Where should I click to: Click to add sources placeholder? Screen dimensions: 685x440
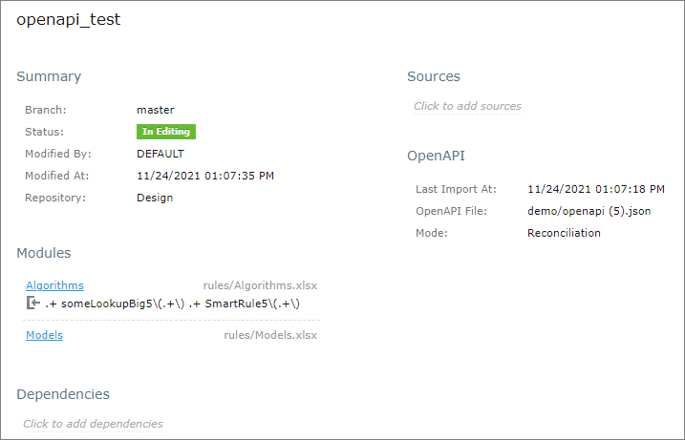467,106
